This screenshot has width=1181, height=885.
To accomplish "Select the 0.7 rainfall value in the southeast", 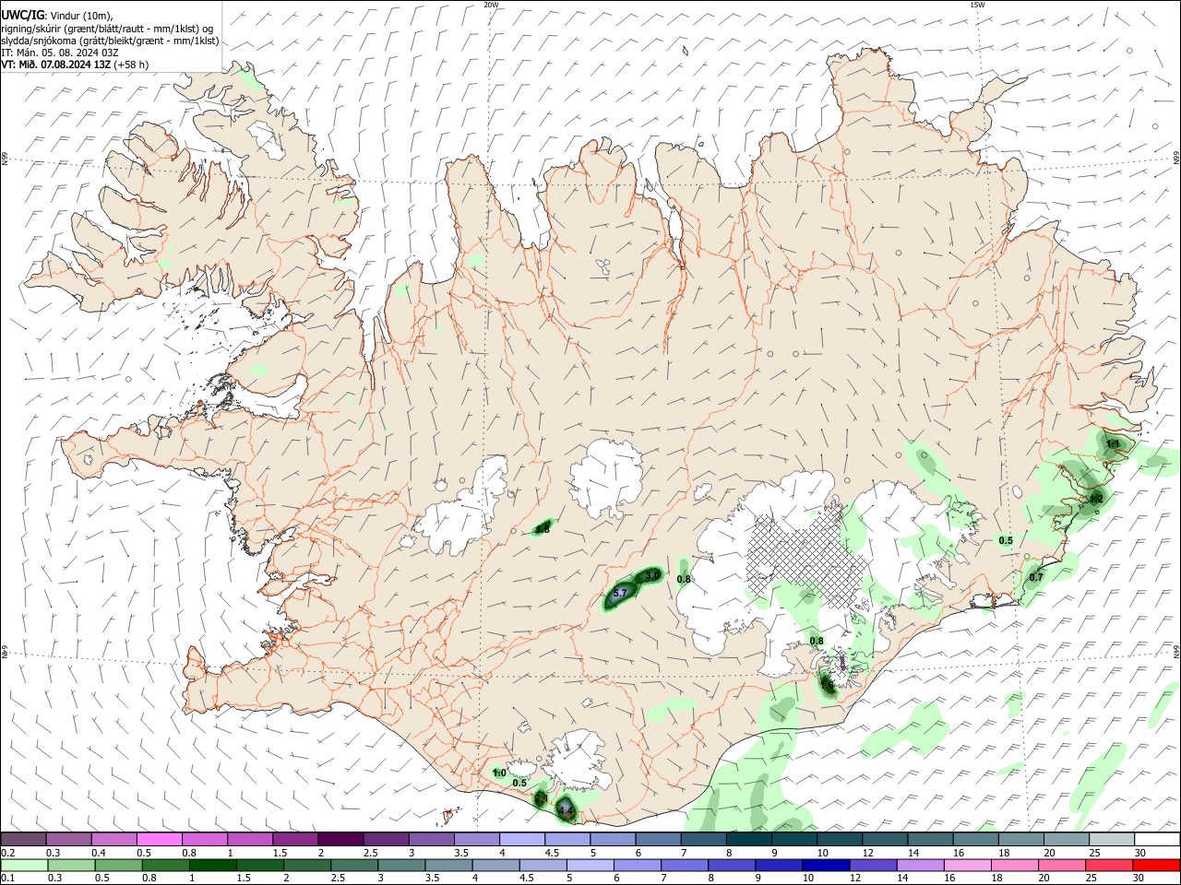I will pos(1036,578).
